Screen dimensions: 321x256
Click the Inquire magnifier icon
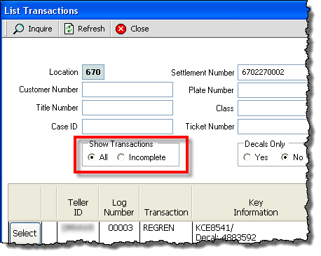tap(18, 29)
